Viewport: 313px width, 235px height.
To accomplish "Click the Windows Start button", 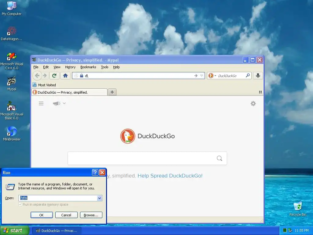I will tap(14, 230).
